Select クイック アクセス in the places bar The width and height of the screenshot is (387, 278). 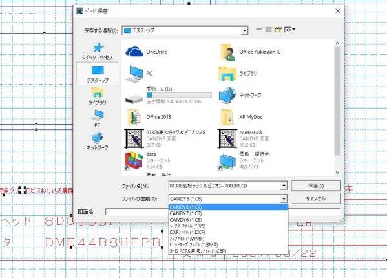98,51
